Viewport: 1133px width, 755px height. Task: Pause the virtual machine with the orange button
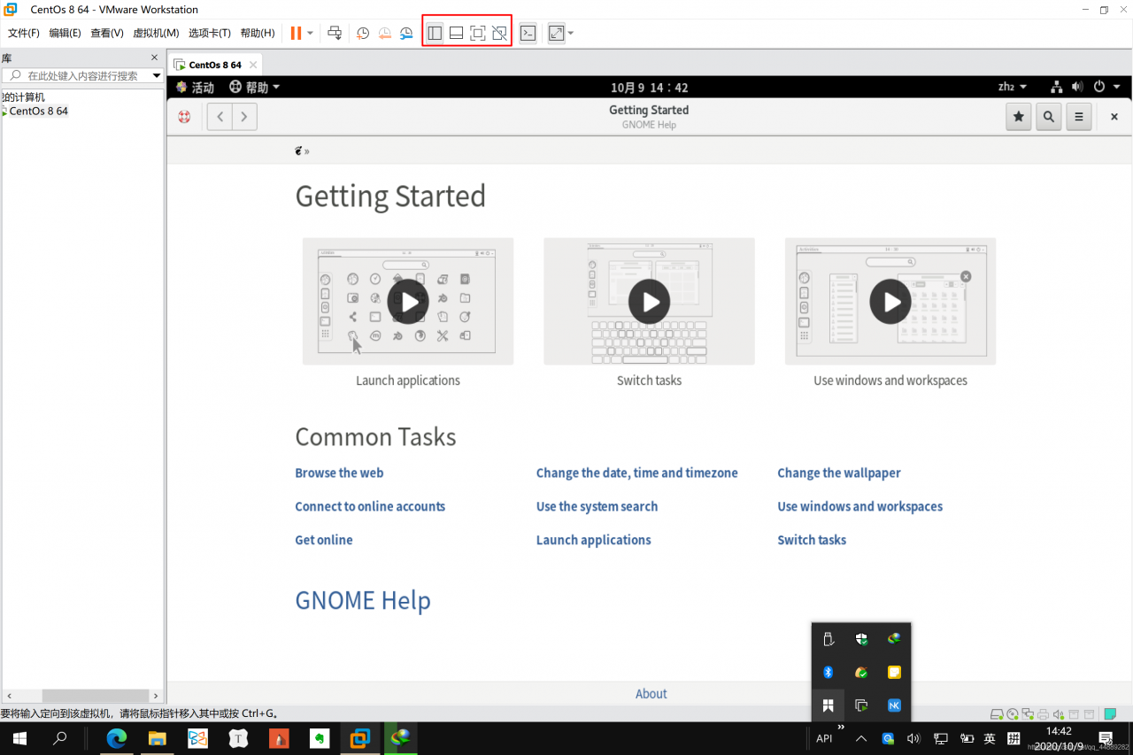(x=296, y=33)
